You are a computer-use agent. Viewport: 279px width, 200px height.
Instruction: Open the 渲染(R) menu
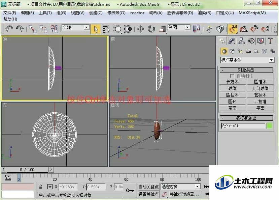coord(204,13)
